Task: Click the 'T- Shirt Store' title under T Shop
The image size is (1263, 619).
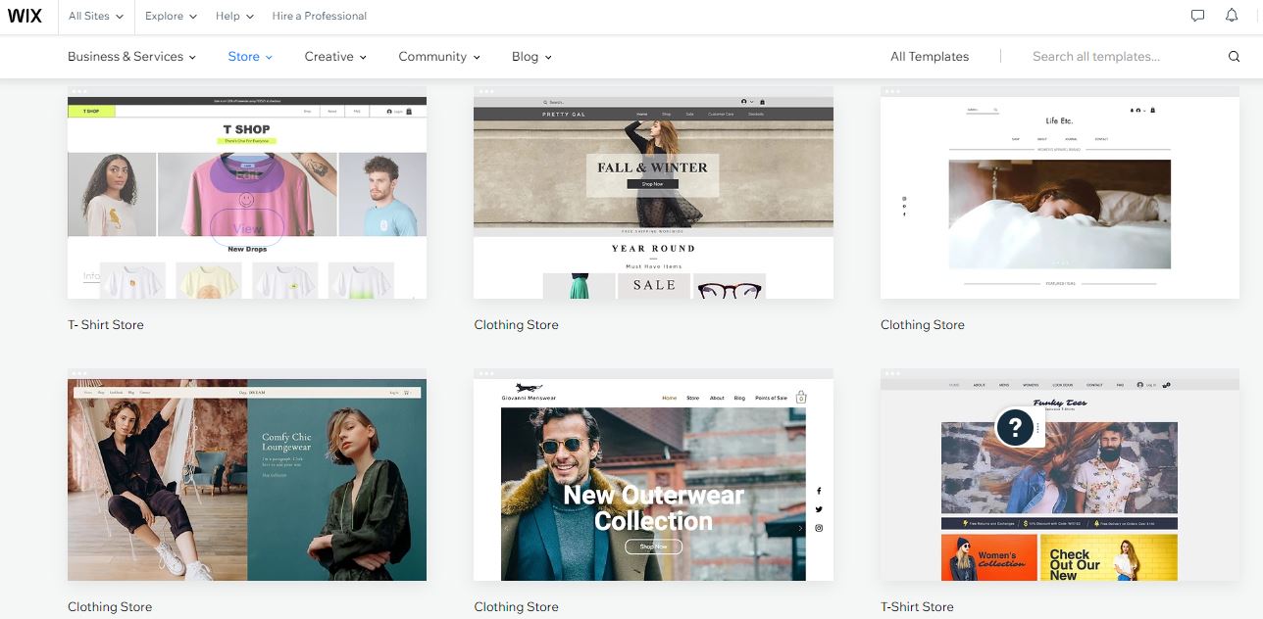Action: coord(106,325)
